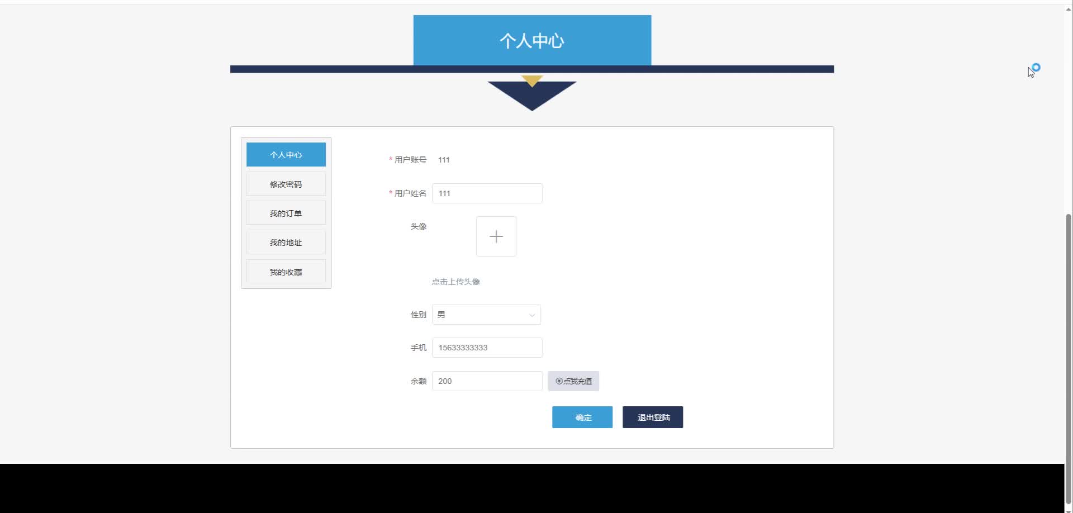The width and height of the screenshot is (1073, 513).
Task: Click 点击上传头像 upload text
Action: pos(455,281)
